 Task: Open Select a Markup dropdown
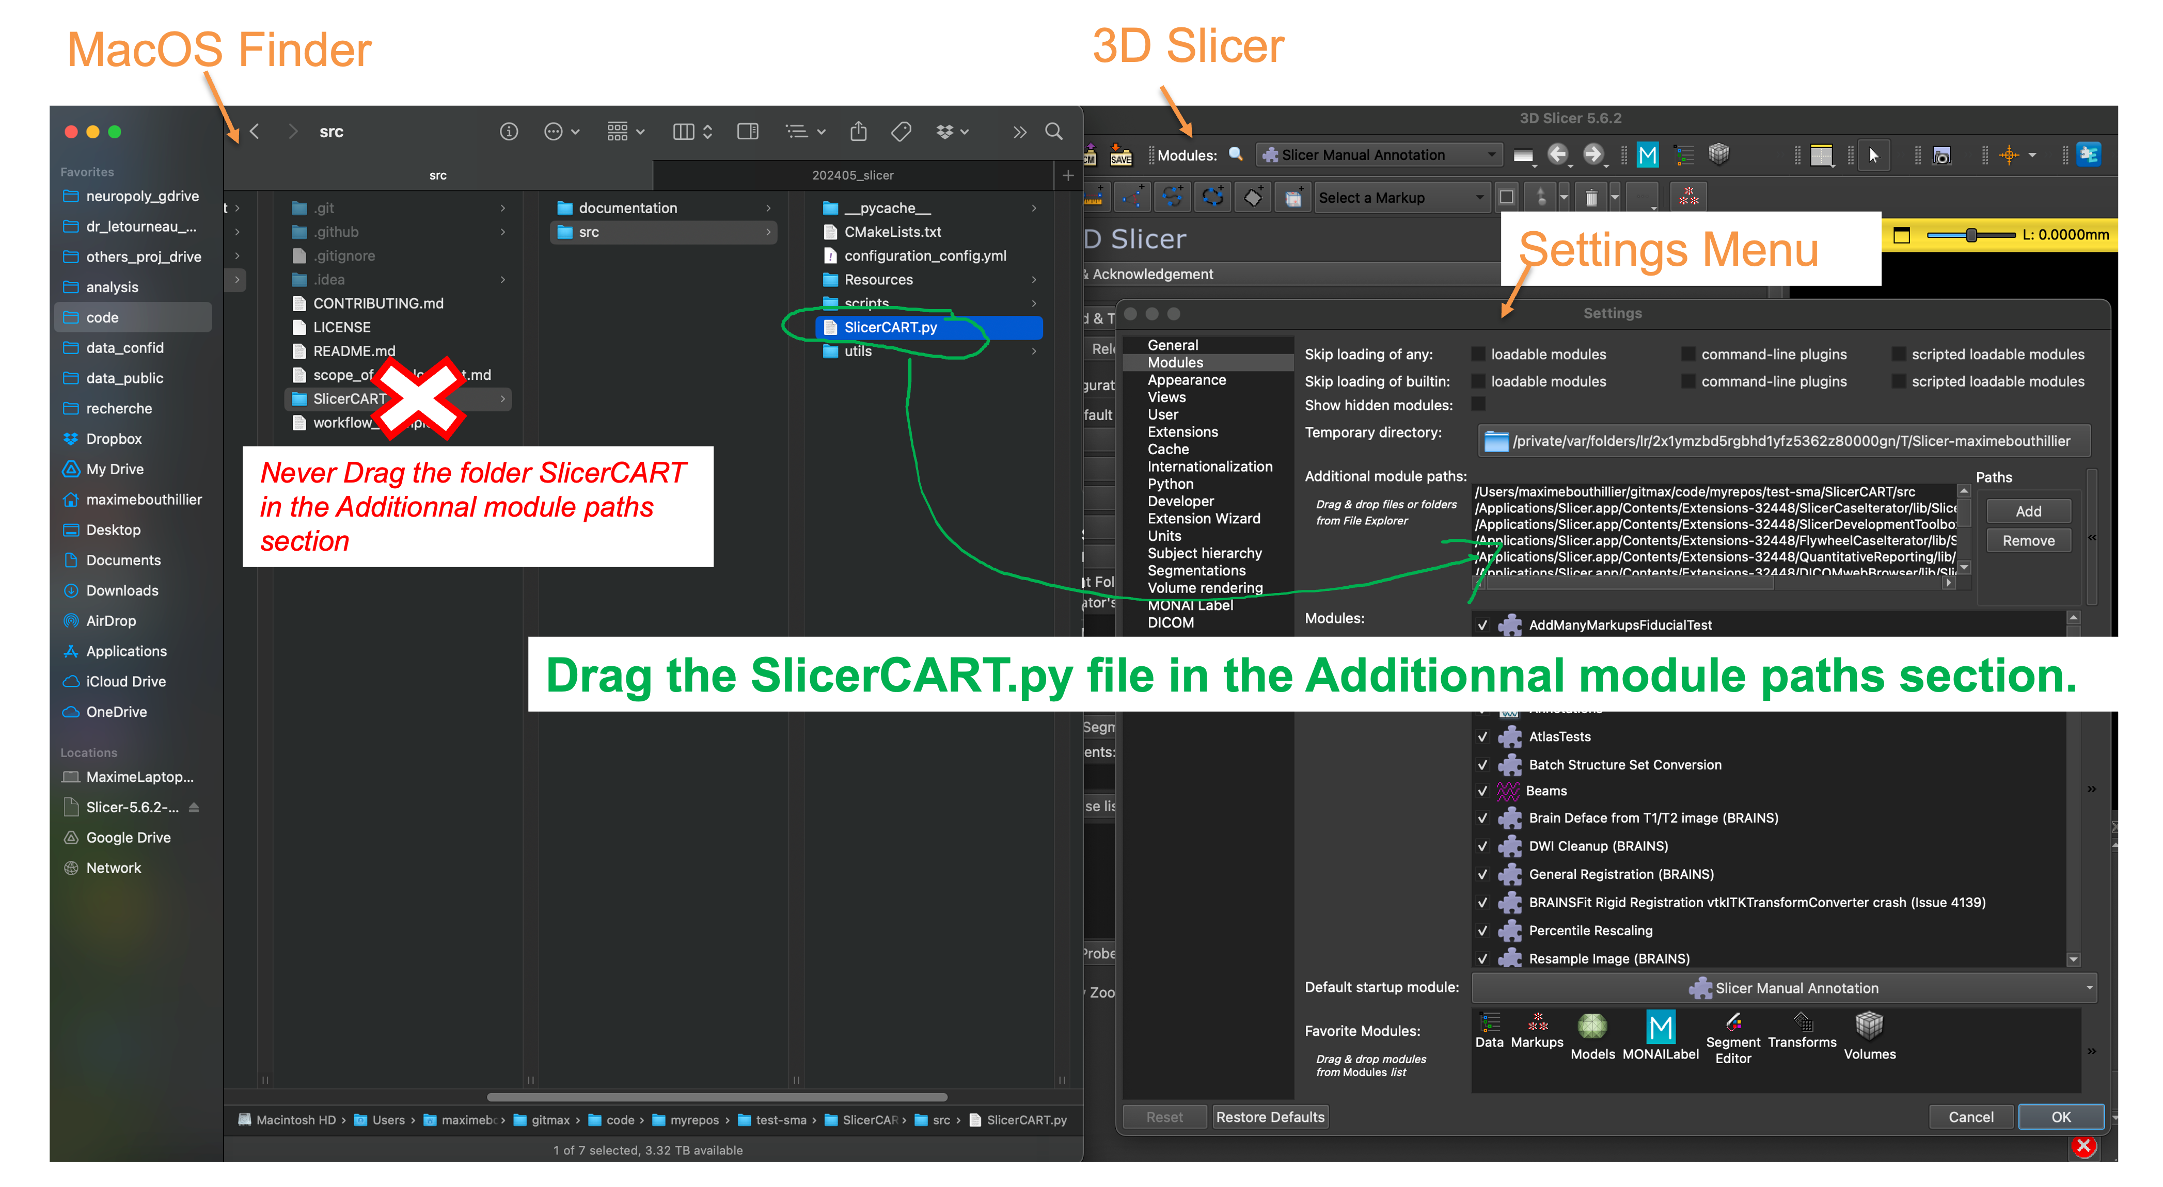[1402, 197]
